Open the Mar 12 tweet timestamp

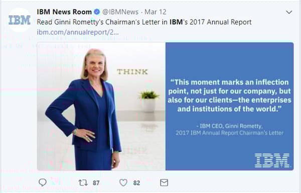(156, 12)
